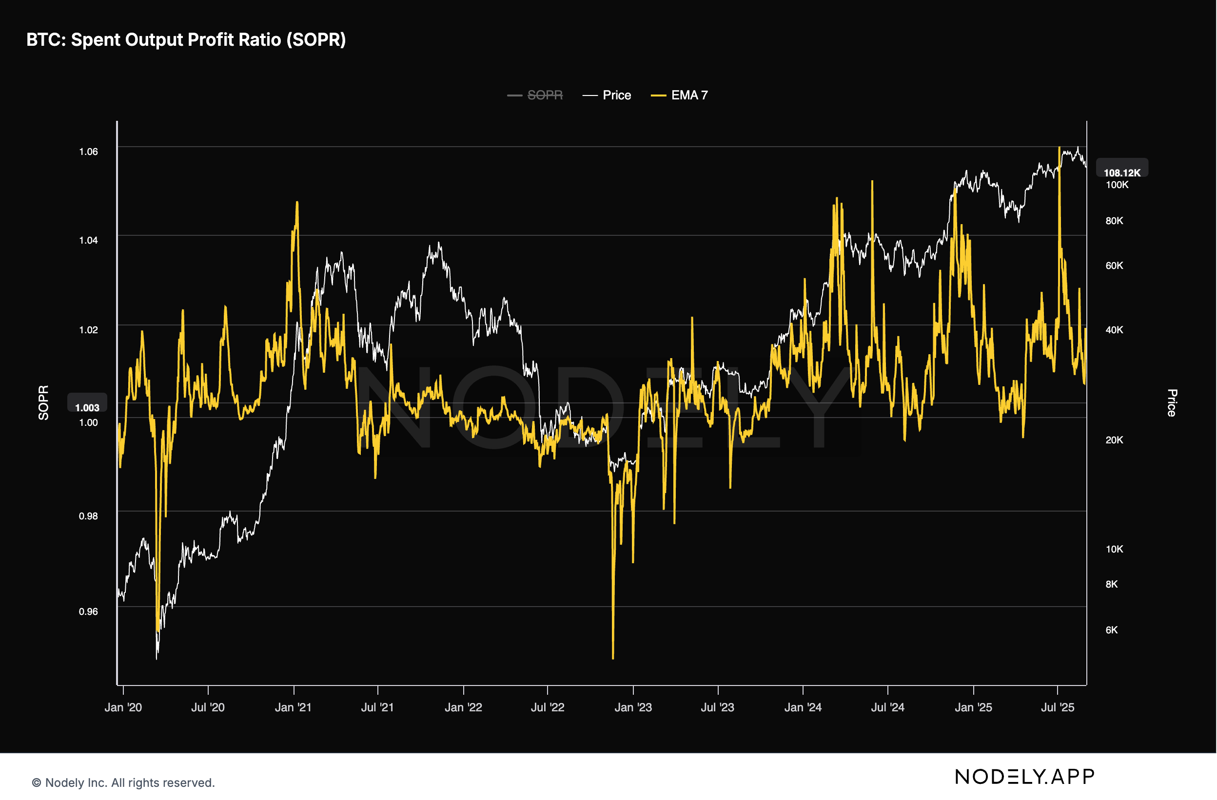Image resolution: width=1217 pixels, height=800 pixels.
Task: Click the 1.003 SOPR value badge
Action: pos(87,408)
